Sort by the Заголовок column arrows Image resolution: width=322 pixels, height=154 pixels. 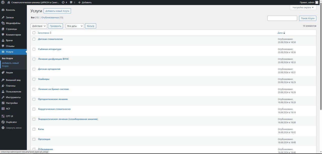(50, 33)
